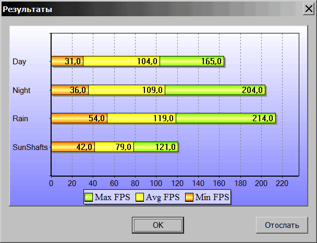Select the Day Max FPS bar labeled 165,0

coord(192,61)
